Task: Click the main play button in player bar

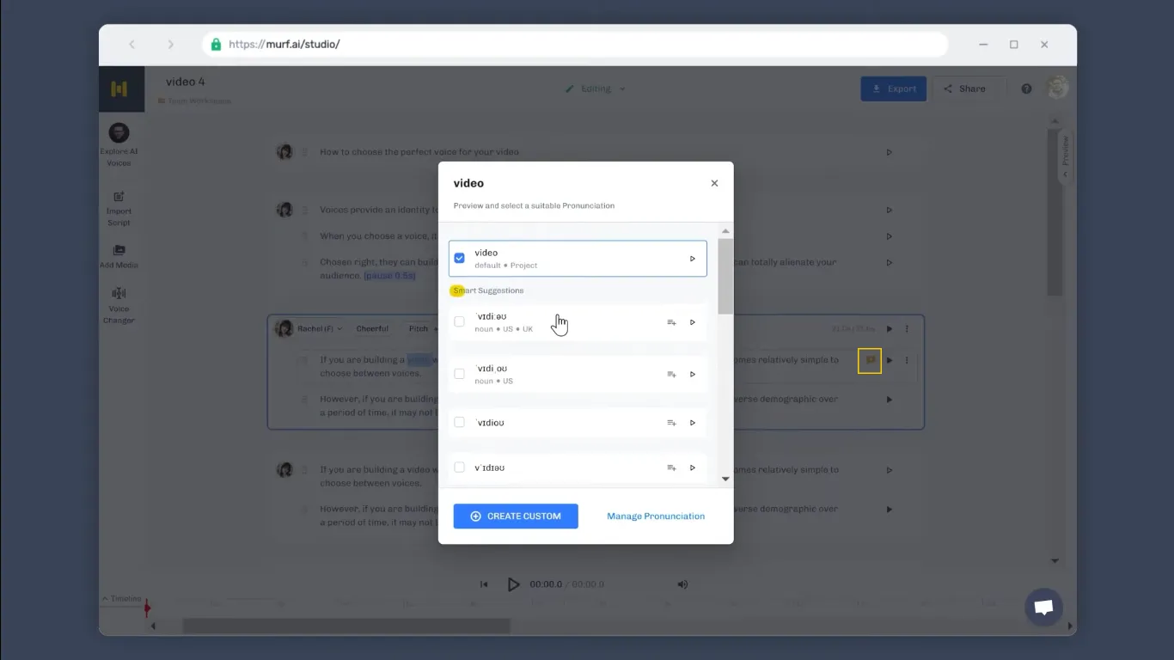Action: (513, 584)
